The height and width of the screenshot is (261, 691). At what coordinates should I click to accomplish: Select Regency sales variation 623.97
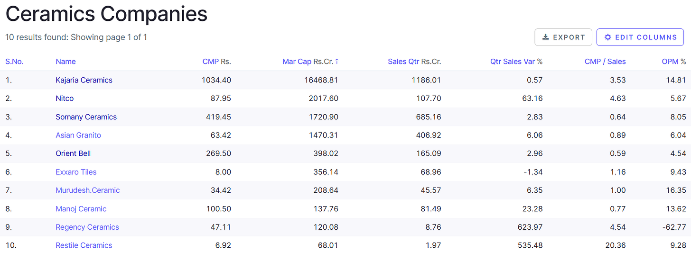(x=530, y=227)
